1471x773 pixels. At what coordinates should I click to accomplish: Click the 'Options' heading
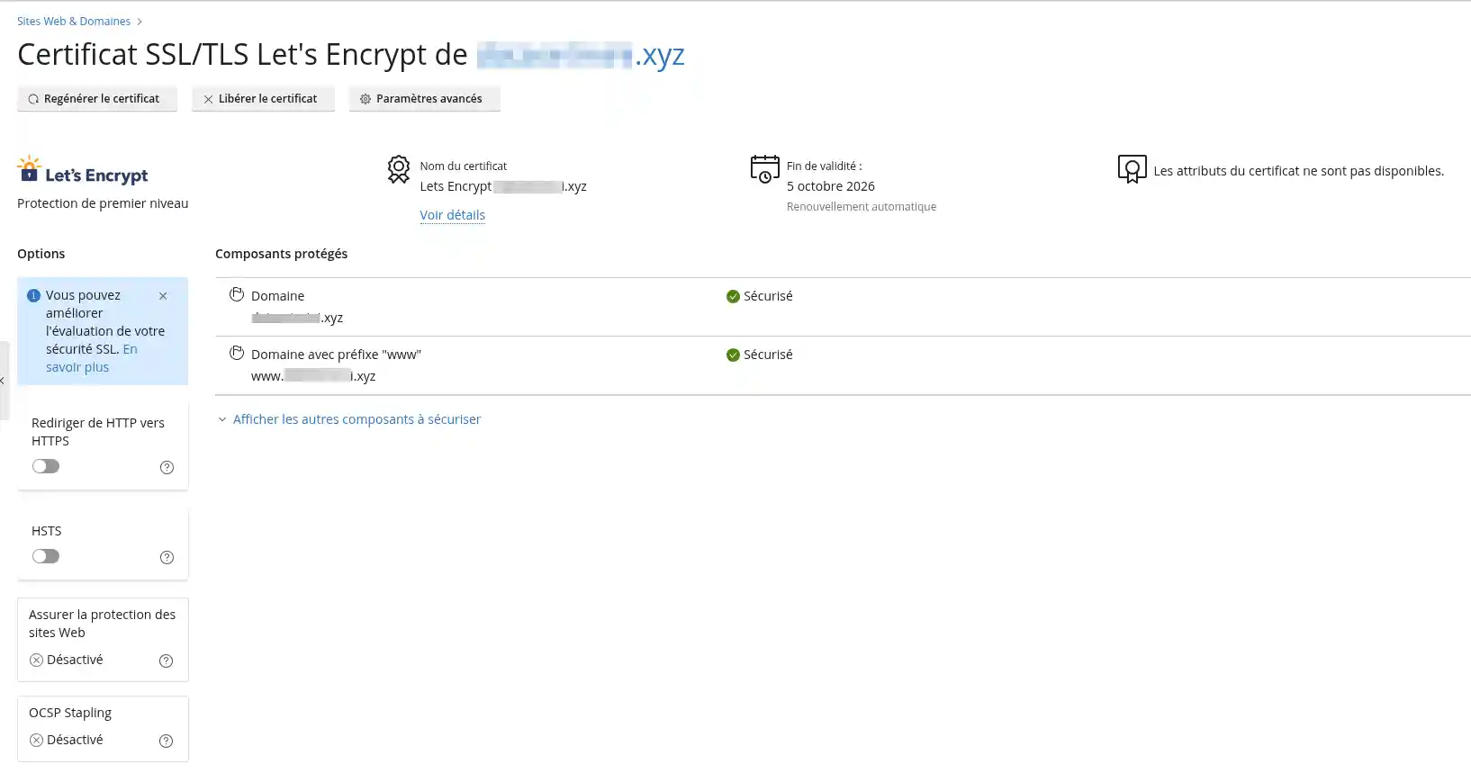(41, 254)
